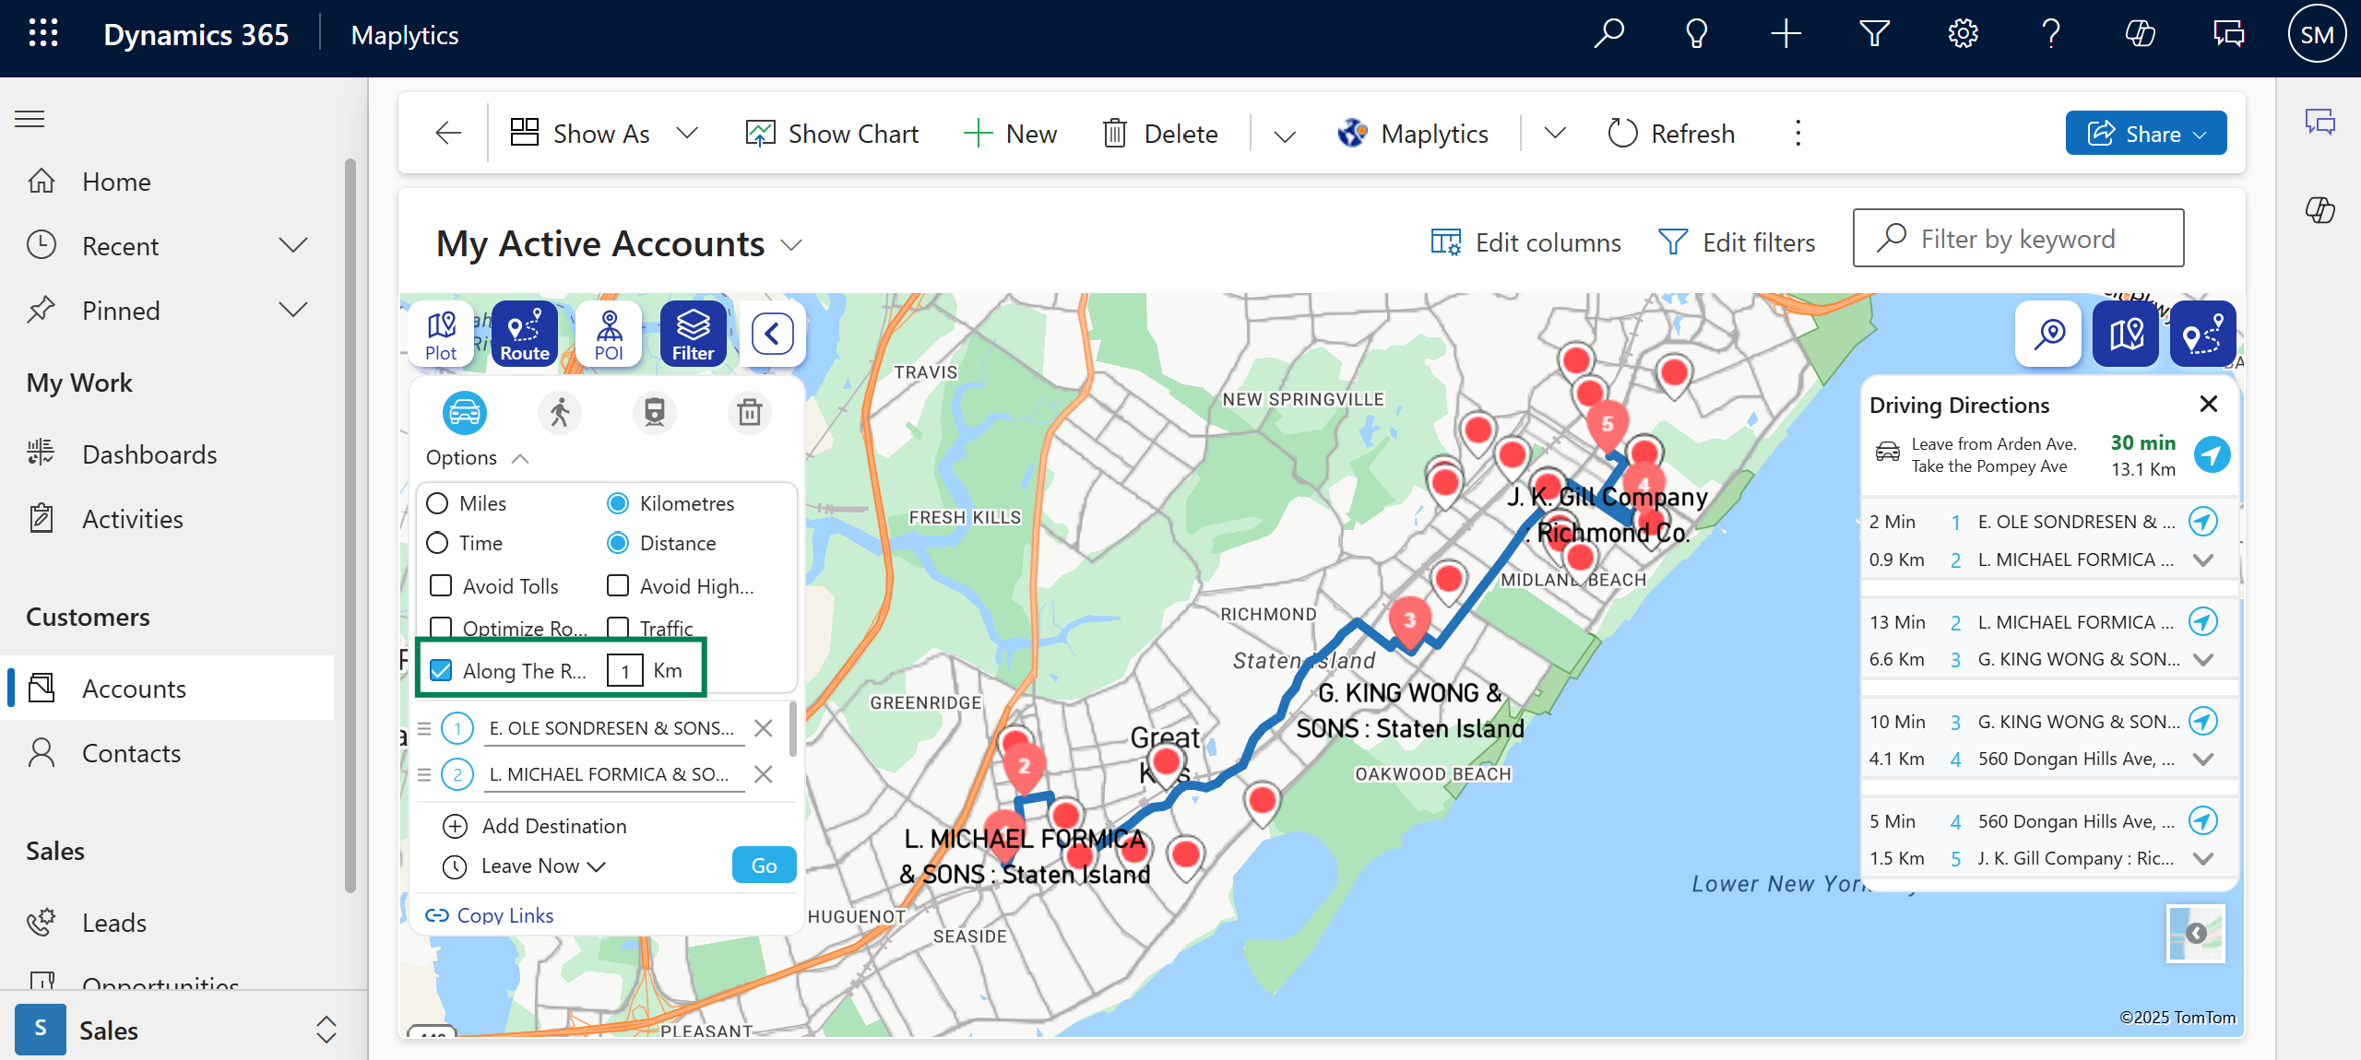Click the Go button to calculate route
2361x1060 pixels.
pos(764,866)
